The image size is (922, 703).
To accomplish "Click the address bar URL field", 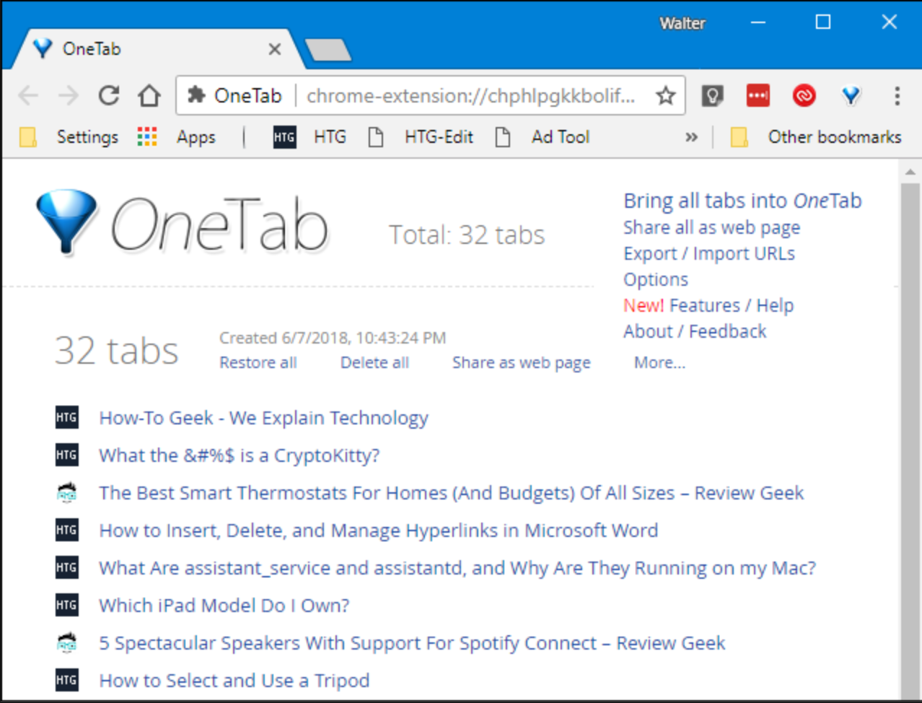I will click(x=470, y=95).
